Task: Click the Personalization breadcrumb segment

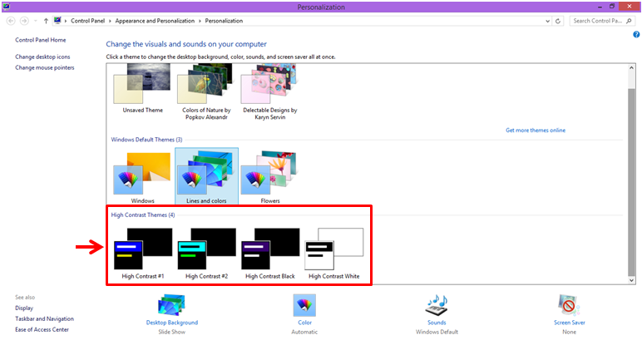Action: pos(224,21)
